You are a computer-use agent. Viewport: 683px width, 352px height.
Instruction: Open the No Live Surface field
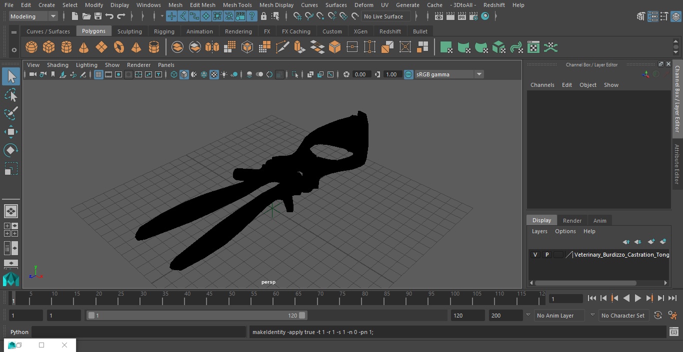click(385, 16)
